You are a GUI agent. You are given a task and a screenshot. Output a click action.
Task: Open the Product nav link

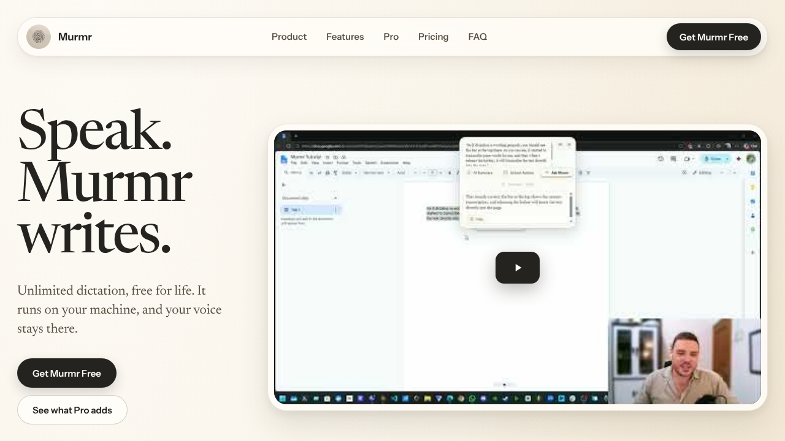pyautogui.click(x=289, y=37)
